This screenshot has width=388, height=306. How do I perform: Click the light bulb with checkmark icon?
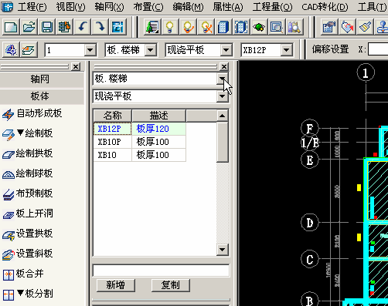pos(188,27)
